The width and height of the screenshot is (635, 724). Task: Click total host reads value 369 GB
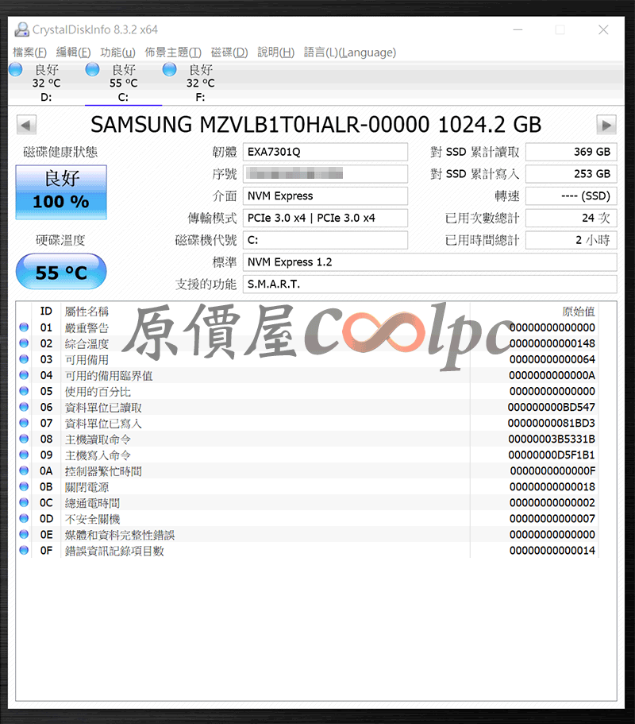pyautogui.click(x=571, y=152)
